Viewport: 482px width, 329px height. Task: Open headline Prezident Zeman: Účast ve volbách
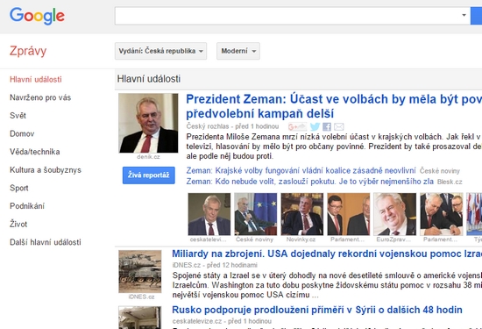(x=334, y=106)
